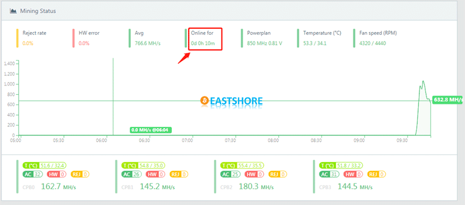Click the HW 0 badge for CPB1
Viewport: 465px width, 205px height.
156,174
